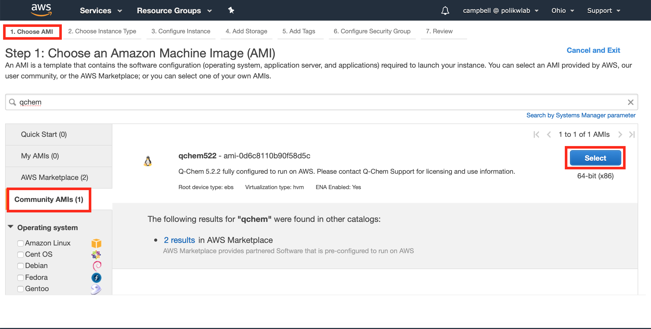Image resolution: width=651 pixels, height=329 pixels.
Task: Click the ENA Enabled: Yes text
Action: 338,187
